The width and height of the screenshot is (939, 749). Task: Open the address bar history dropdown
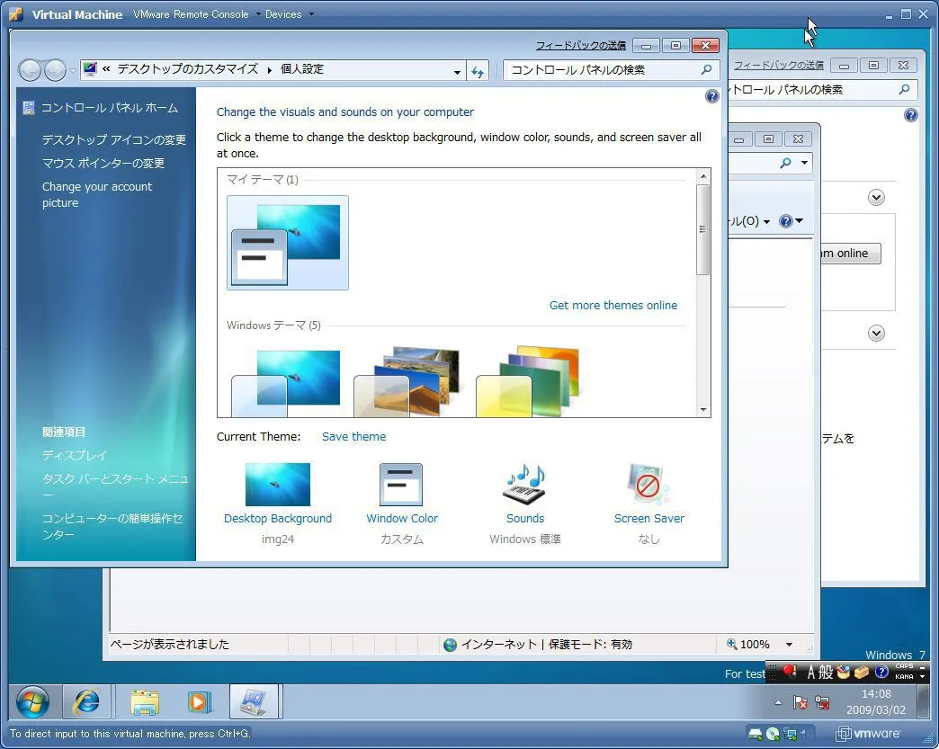click(457, 71)
